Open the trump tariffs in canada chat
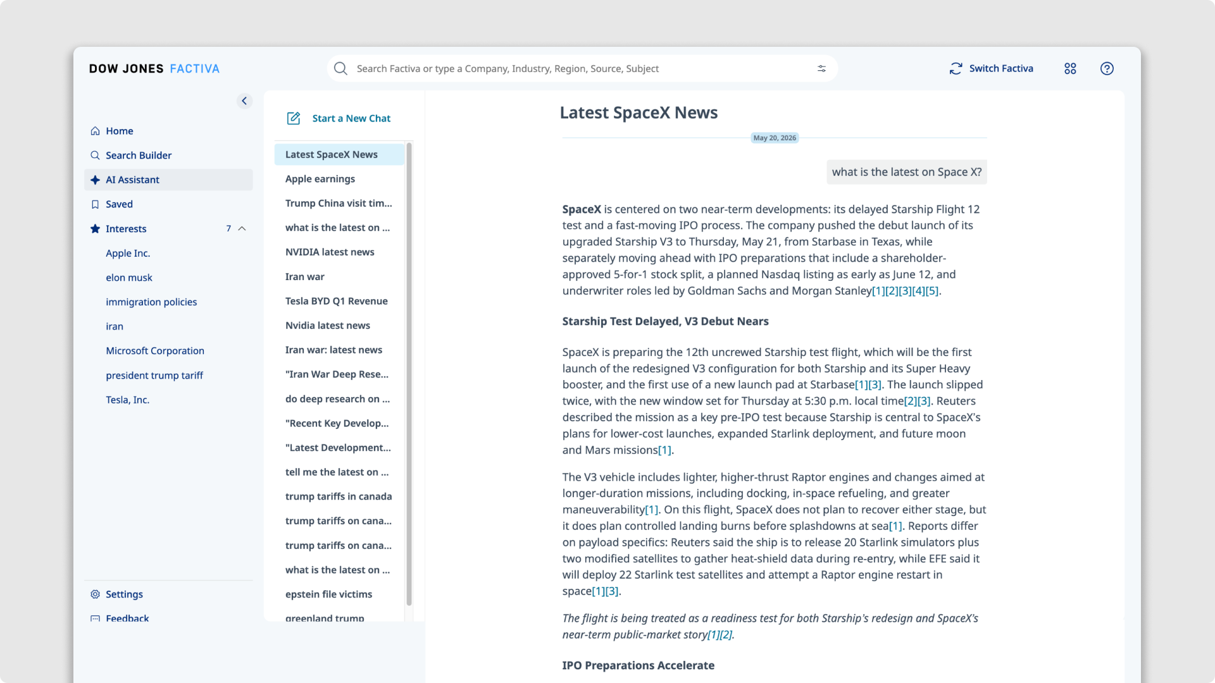 (339, 497)
